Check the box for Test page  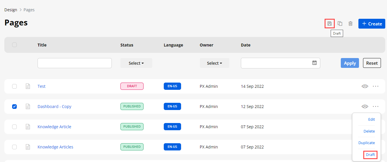[14, 86]
